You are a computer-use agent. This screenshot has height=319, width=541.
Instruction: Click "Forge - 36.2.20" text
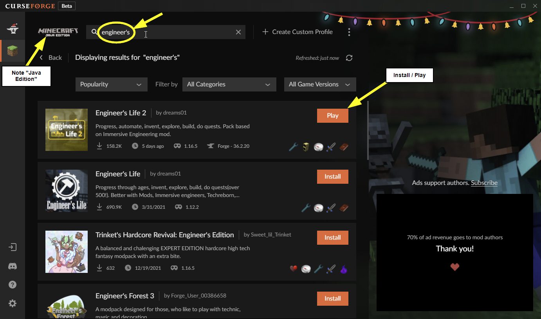(x=233, y=146)
